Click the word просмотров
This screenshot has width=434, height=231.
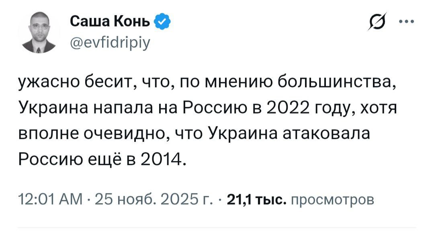(332, 199)
